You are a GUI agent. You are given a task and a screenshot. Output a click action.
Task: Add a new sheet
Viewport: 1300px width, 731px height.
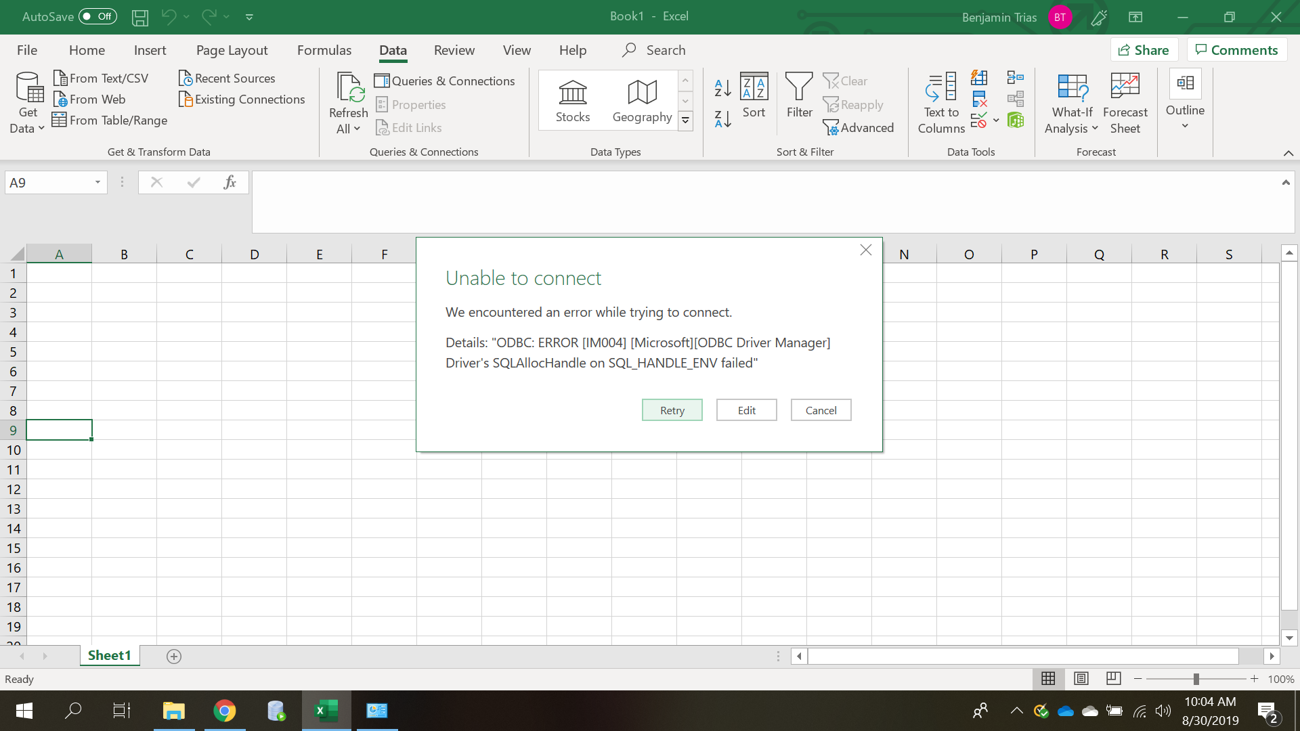tap(174, 657)
